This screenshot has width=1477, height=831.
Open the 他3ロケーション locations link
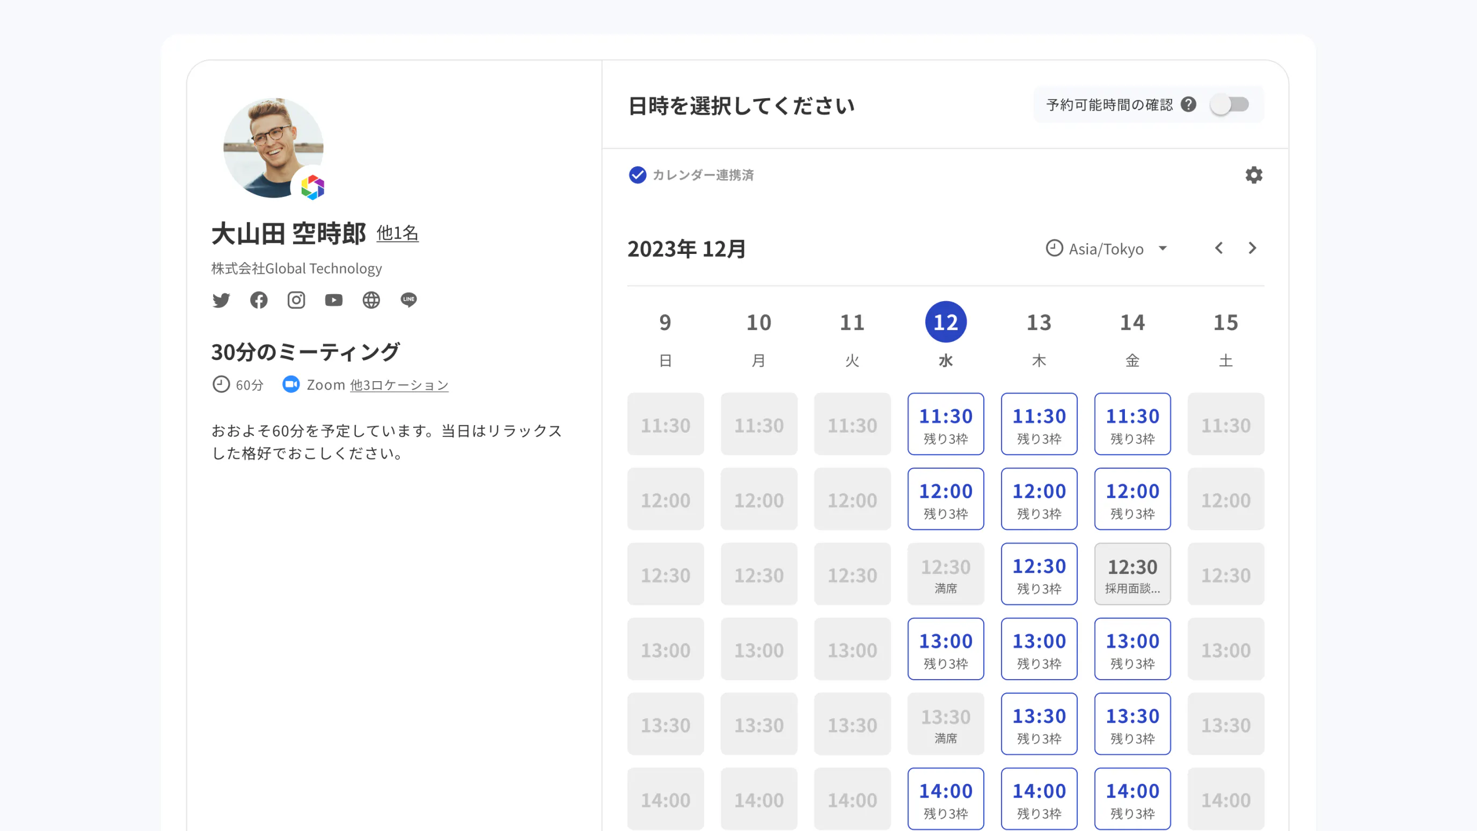(x=399, y=385)
